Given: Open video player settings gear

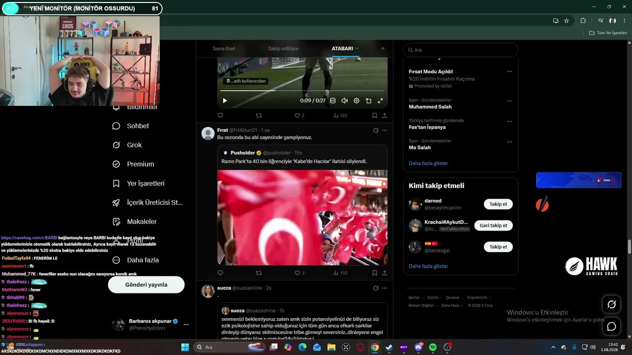Looking at the screenshot, I should coord(356,101).
